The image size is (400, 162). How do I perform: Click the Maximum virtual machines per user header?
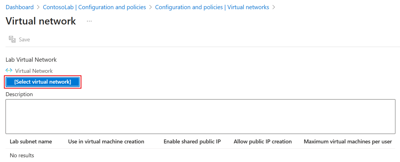tap(347, 141)
